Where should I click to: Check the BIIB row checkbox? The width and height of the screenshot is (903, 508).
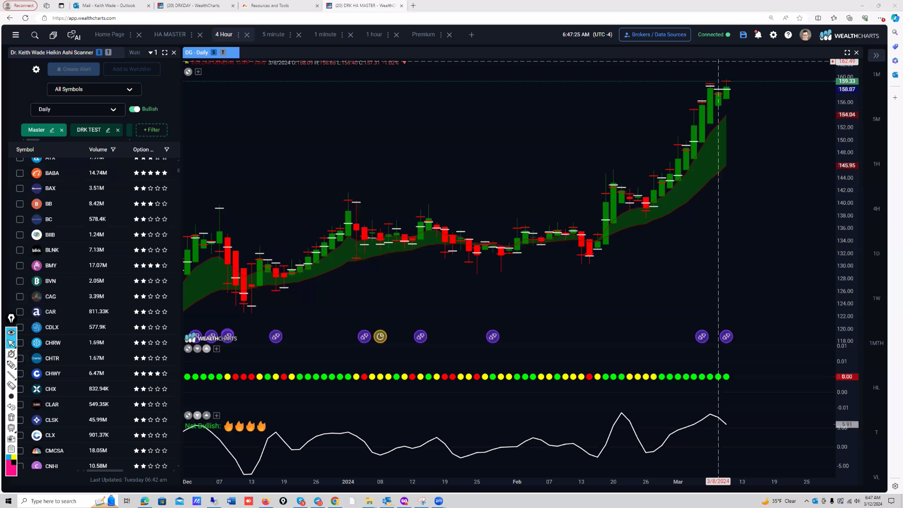pos(20,235)
